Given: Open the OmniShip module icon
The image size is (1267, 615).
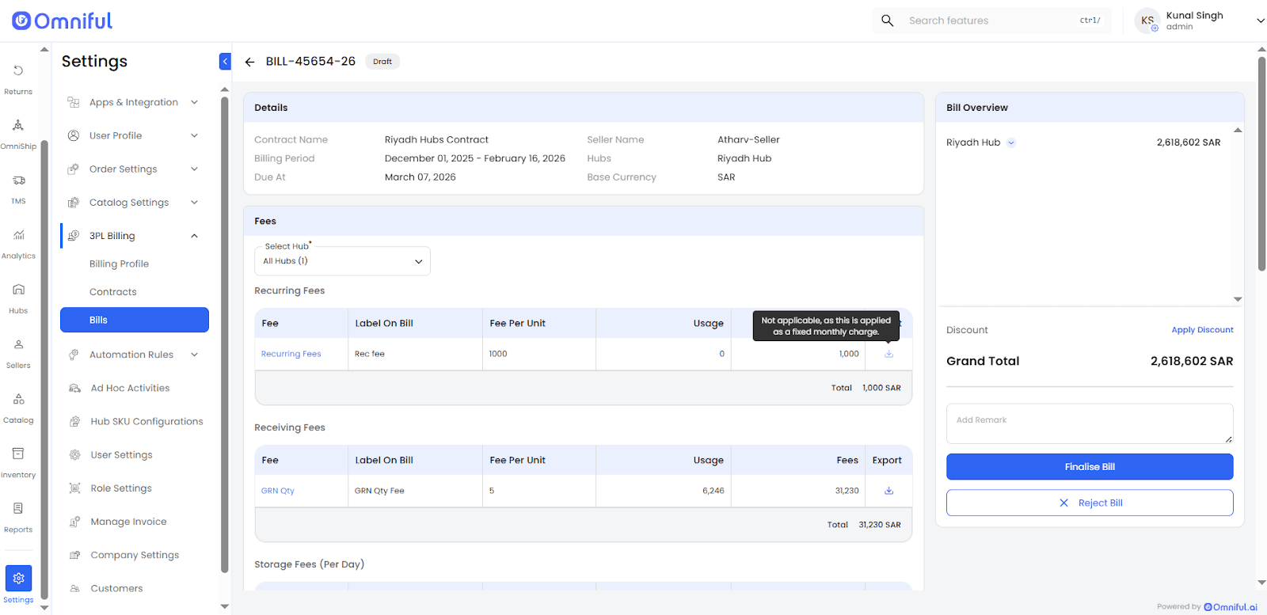Looking at the screenshot, I should (x=18, y=132).
